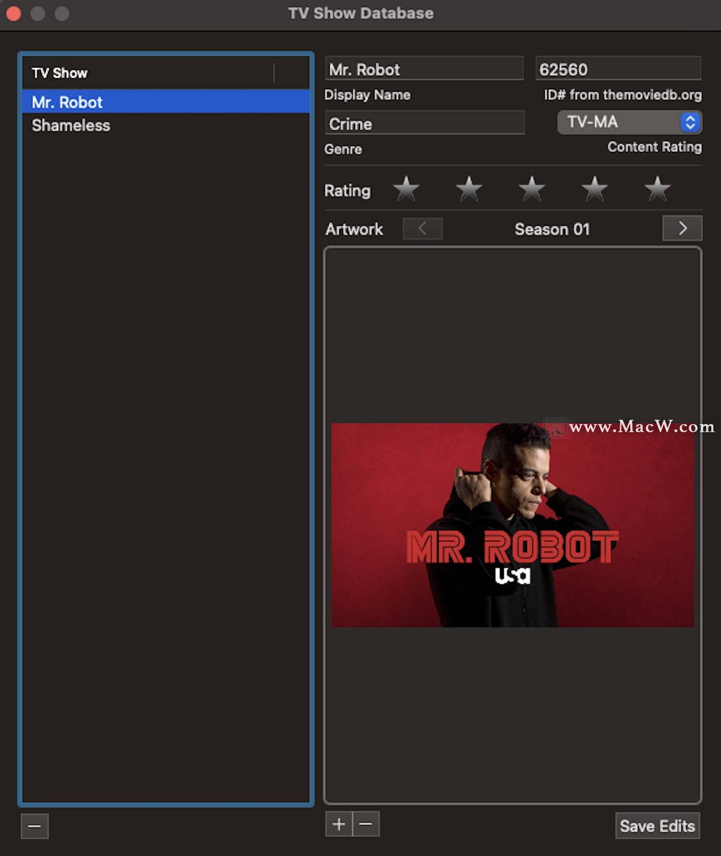
Task: Open the TV-MA content rating dropdown
Action: tap(629, 122)
